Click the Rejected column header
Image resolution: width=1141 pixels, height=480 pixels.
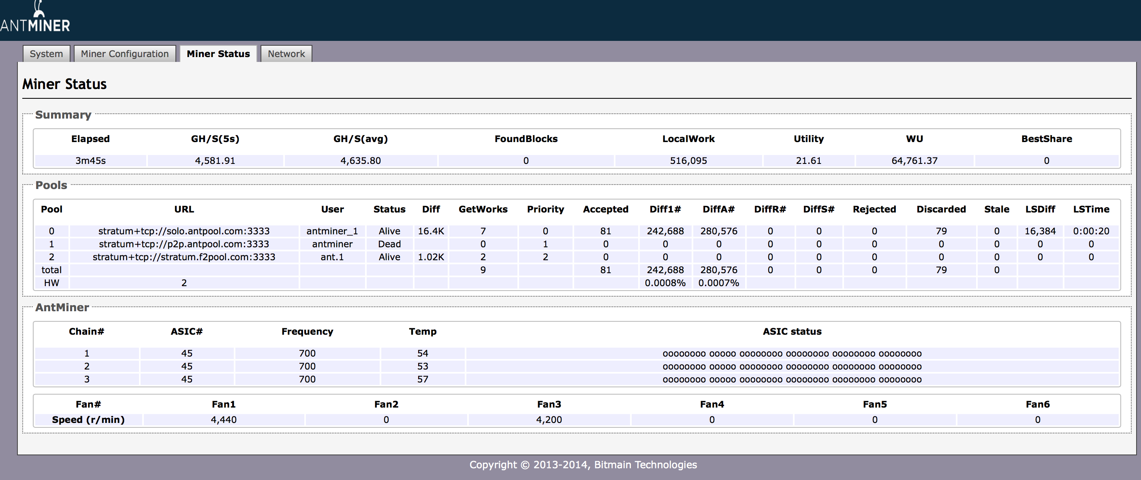[874, 209]
